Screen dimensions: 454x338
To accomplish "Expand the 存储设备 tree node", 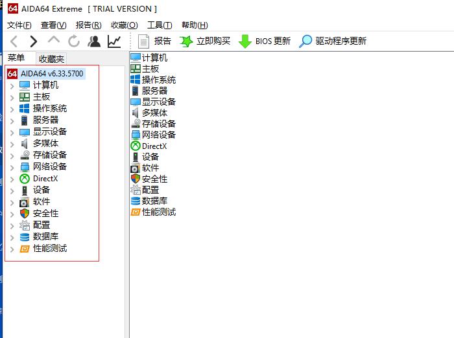I will pyautogui.click(x=12, y=156).
